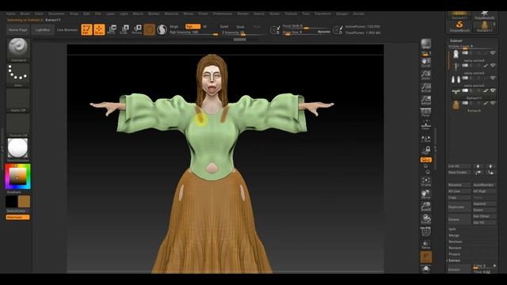507x285 pixels.
Task: Click the Zoom canvas icon
Action: point(426,75)
